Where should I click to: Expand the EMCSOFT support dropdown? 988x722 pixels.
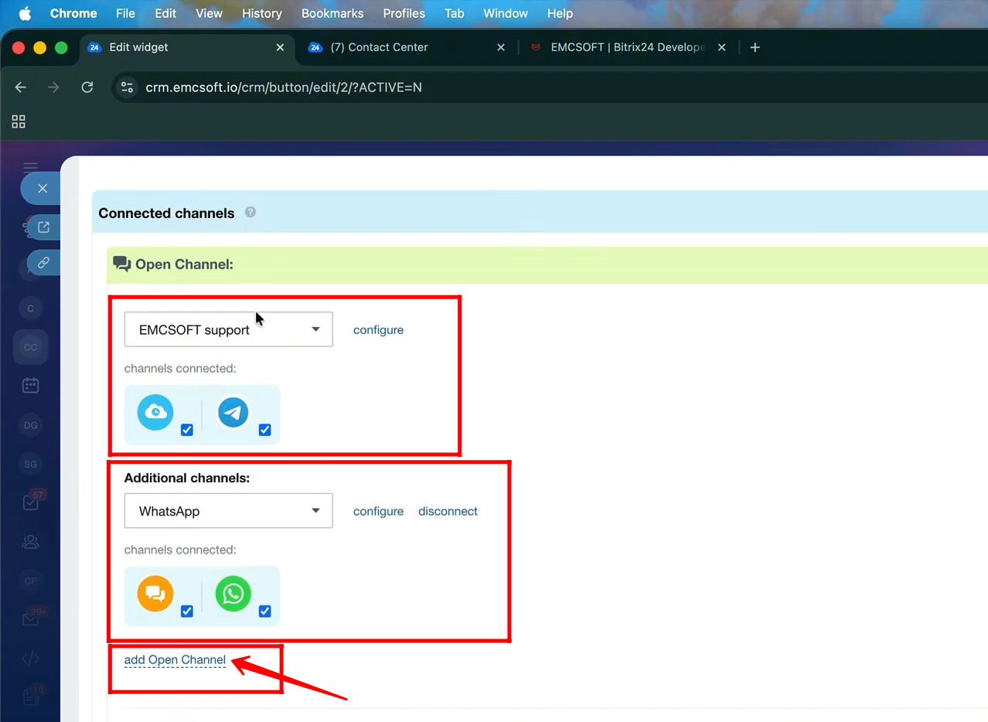[x=228, y=329]
